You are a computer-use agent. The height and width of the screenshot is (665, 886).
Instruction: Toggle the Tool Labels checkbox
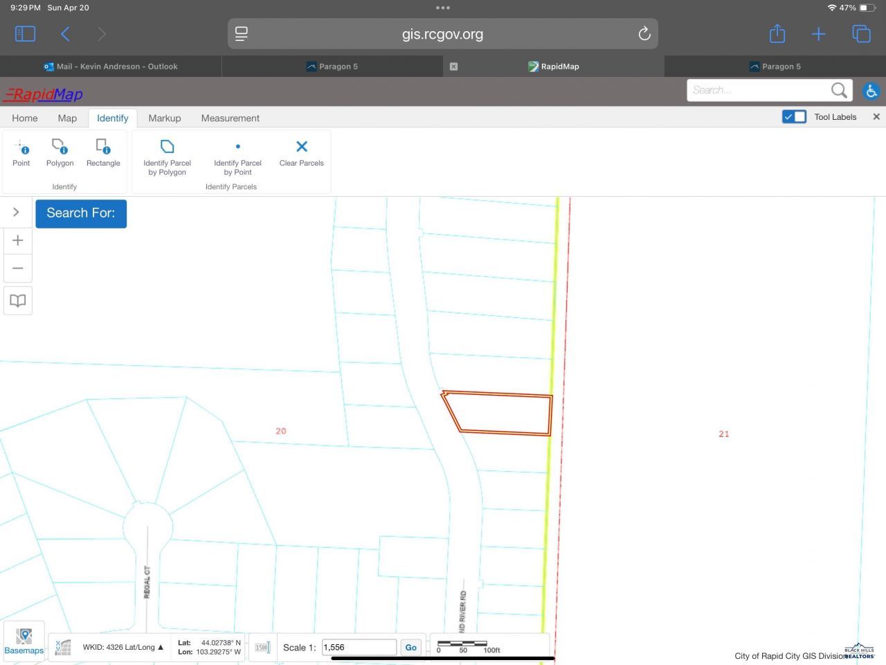click(x=794, y=116)
